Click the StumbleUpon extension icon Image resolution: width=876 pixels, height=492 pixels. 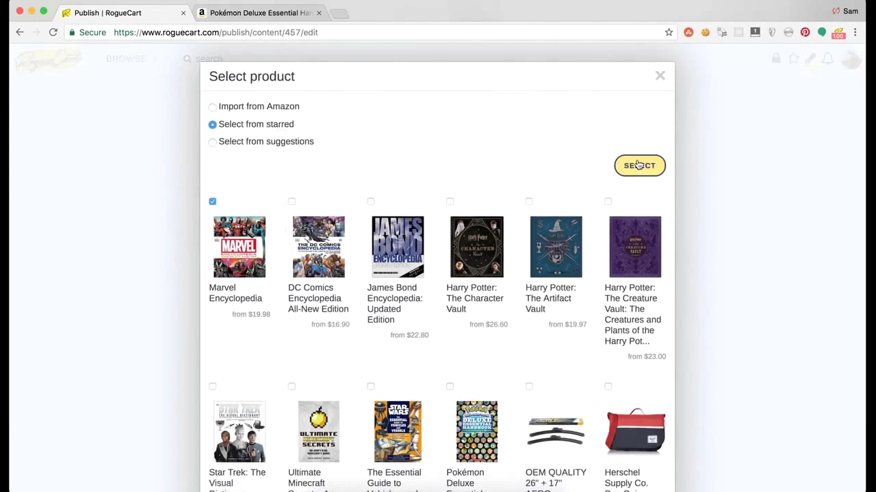[688, 32]
